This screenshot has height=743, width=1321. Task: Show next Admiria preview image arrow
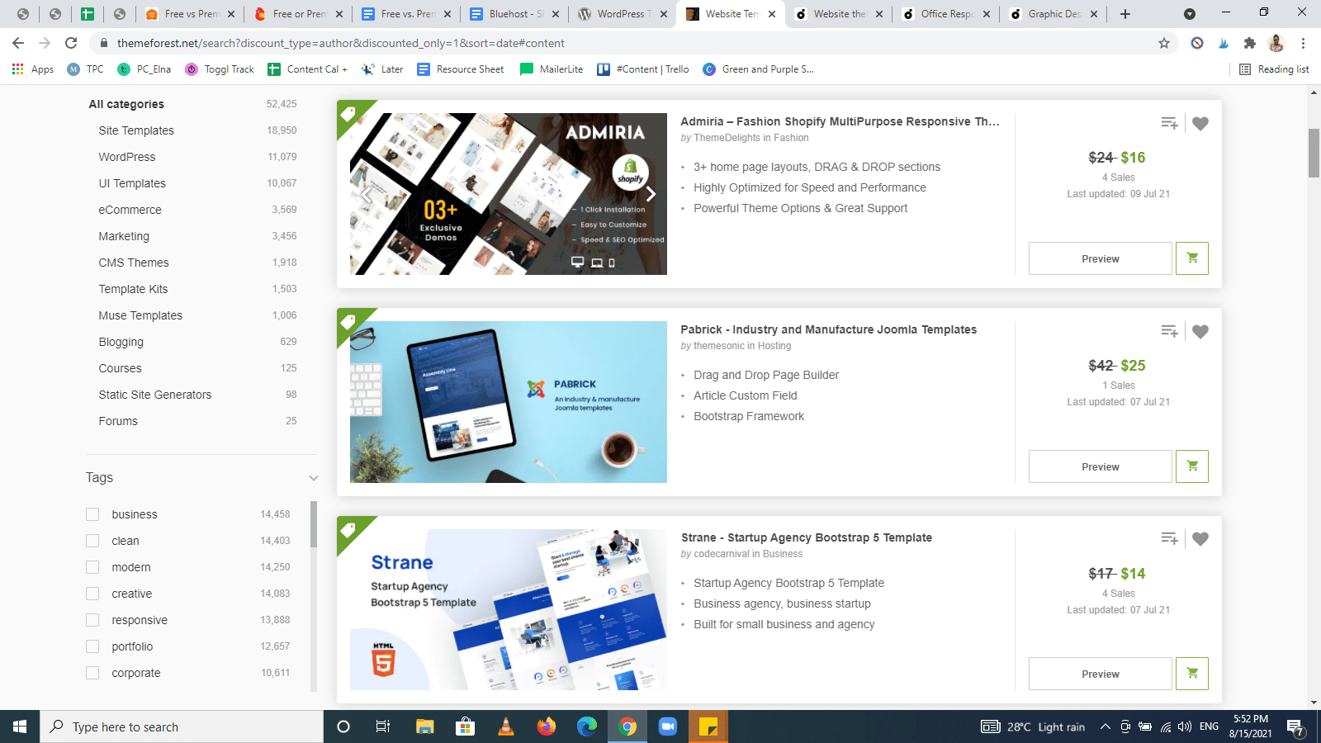(x=651, y=194)
